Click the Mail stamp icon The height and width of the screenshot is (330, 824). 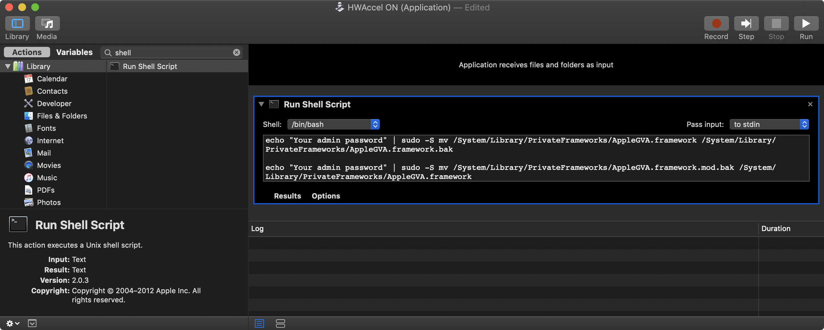tap(29, 153)
